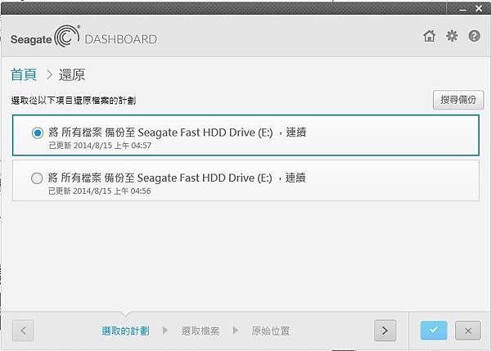The image size is (491, 351).
Task: Open settings via the gear icon
Action: click(452, 36)
